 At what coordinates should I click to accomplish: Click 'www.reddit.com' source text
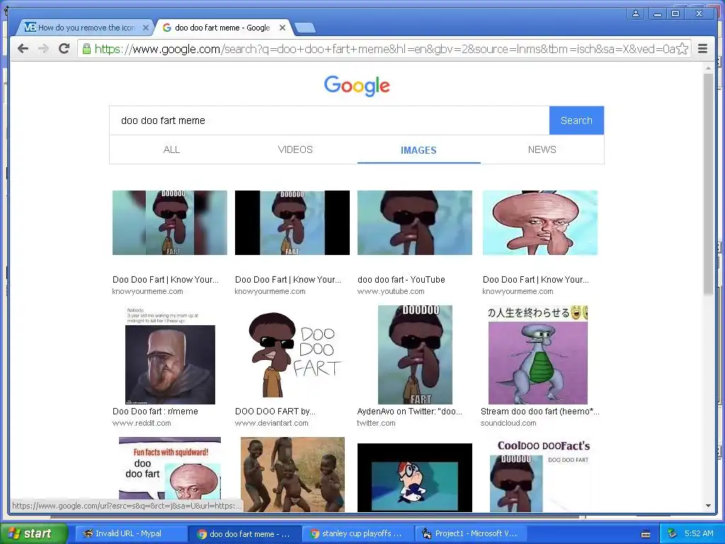(142, 423)
